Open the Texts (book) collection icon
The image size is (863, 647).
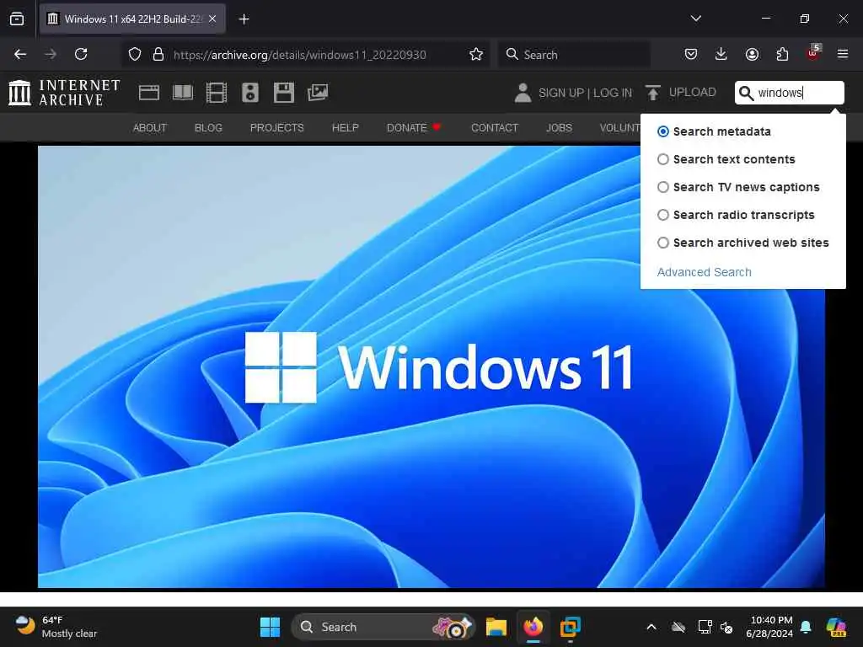pos(183,93)
